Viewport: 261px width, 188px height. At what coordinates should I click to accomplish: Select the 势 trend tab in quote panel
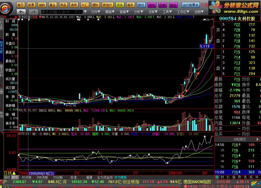(x=240, y=177)
